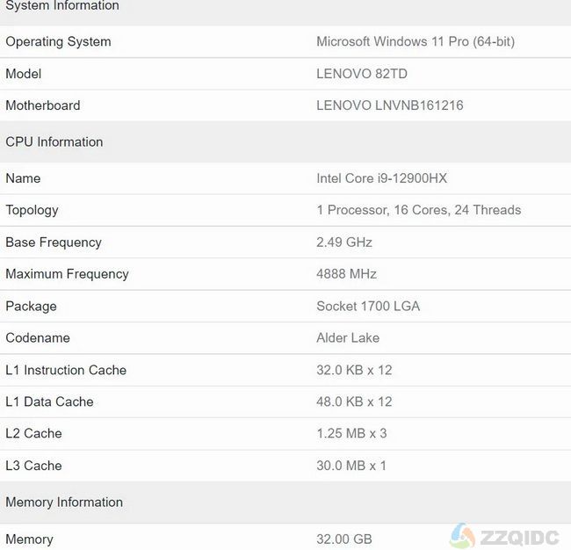This screenshot has height=550, width=571.
Task: Select the Intel Core i9-12900HX name value
Action: (x=381, y=178)
